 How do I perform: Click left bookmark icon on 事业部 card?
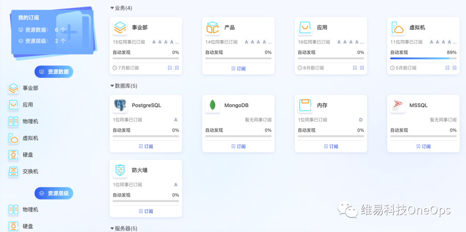coord(170,68)
